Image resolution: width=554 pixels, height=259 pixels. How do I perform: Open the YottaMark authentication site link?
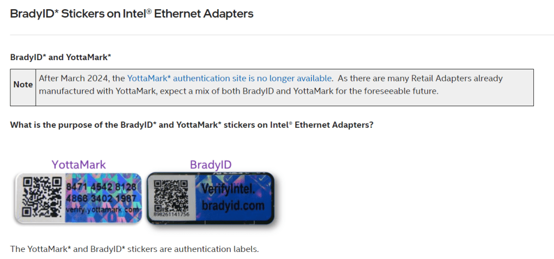(229, 78)
